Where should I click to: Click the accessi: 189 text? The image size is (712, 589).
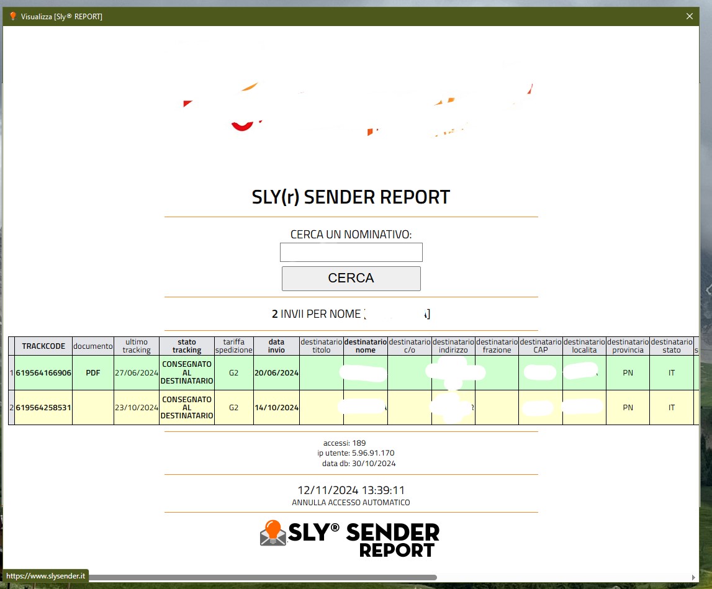click(345, 443)
